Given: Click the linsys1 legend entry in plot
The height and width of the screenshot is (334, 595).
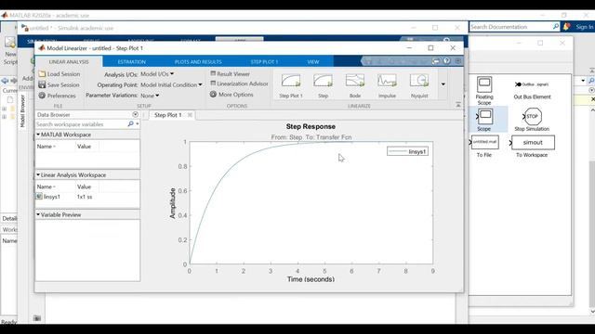Looking at the screenshot, I should [x=408, y=151].
